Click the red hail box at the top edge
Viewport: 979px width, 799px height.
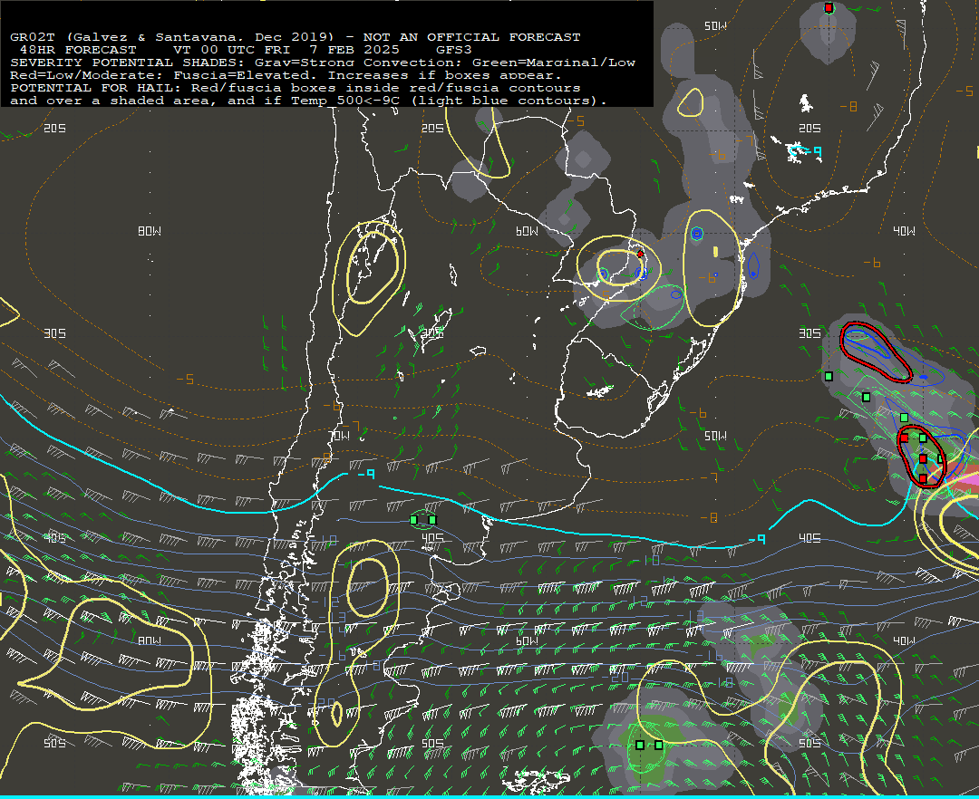829,7
